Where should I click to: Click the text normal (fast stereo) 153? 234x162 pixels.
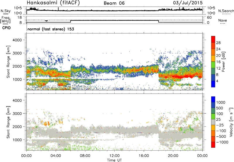[51, 29]
